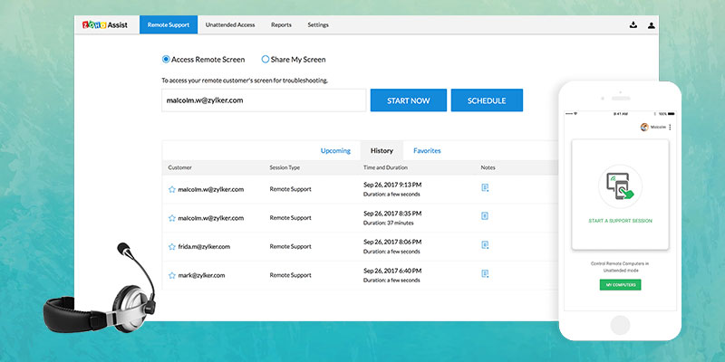Select Share My Screen radio button

point(266,60)
